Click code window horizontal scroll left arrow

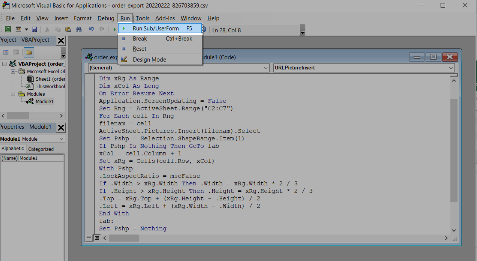[105, 238]
